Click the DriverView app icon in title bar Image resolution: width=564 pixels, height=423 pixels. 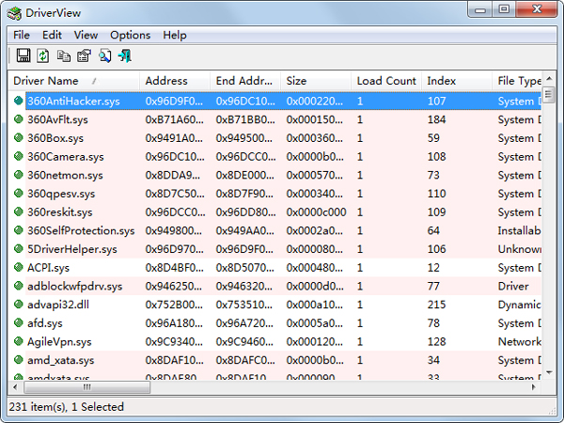tap(14, 13)
